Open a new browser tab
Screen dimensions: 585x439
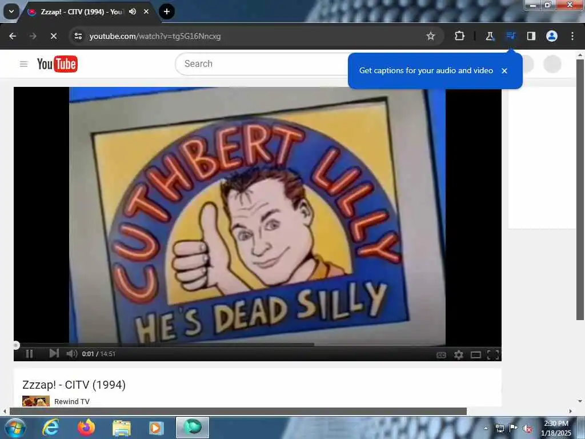167,11
